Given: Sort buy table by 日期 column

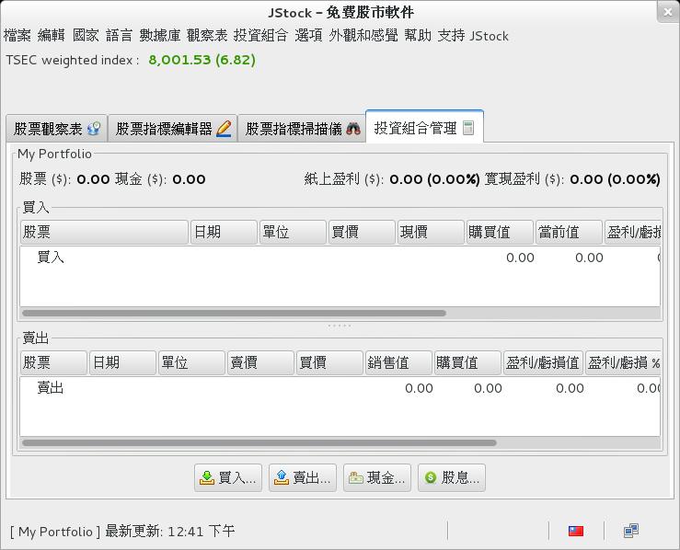Looking at the screenshot, I should click(x=224, y=232).
